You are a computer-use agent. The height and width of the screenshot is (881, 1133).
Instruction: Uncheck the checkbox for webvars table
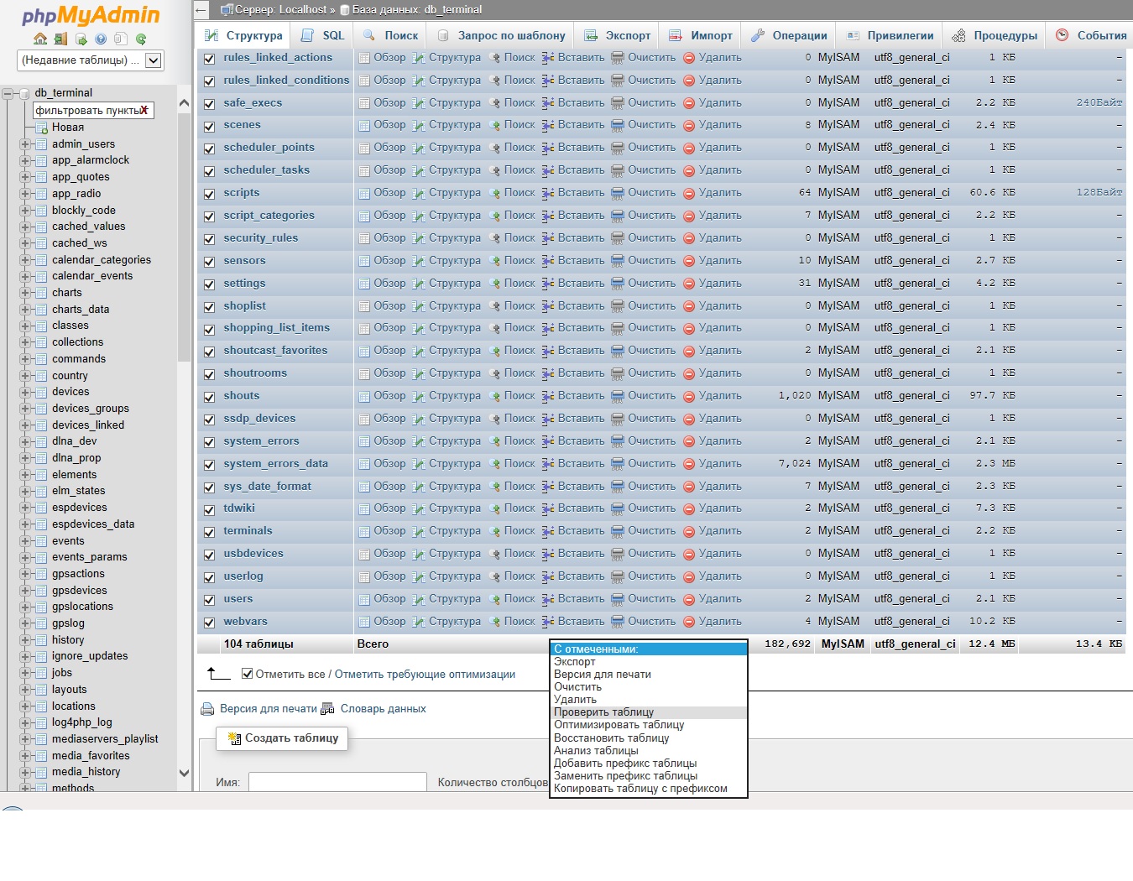[209, 623]
